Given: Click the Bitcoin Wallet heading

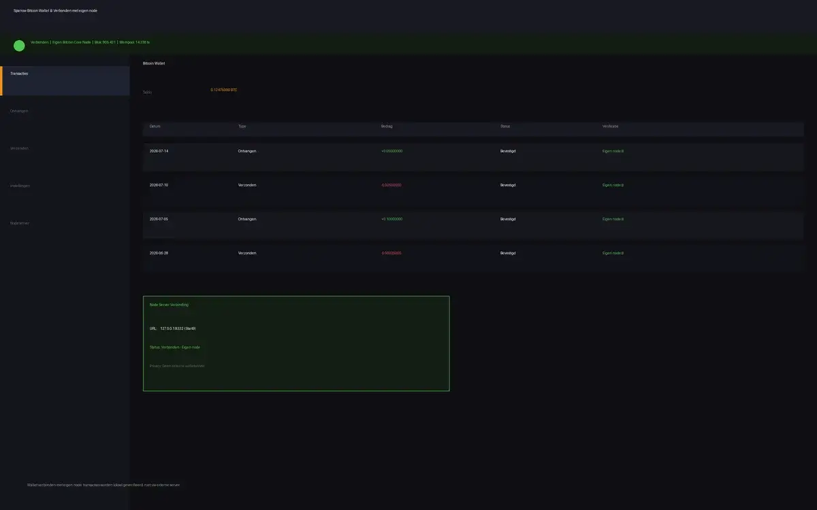Looking at the screenshot, I should pos(154,63).
